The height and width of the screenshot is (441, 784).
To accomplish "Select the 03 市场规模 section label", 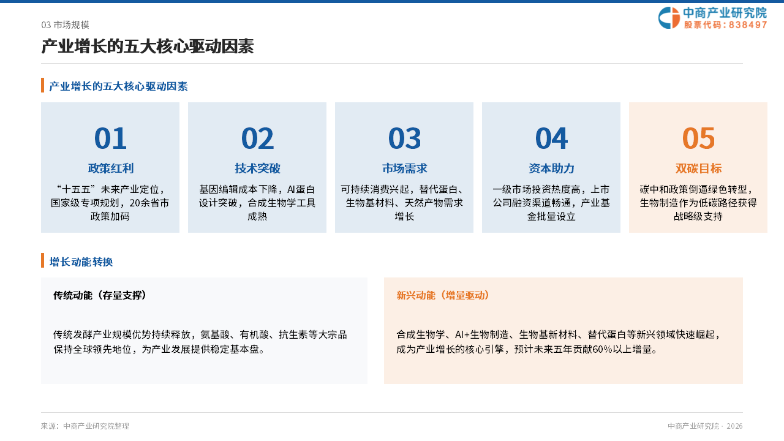I will pos(66,24).
